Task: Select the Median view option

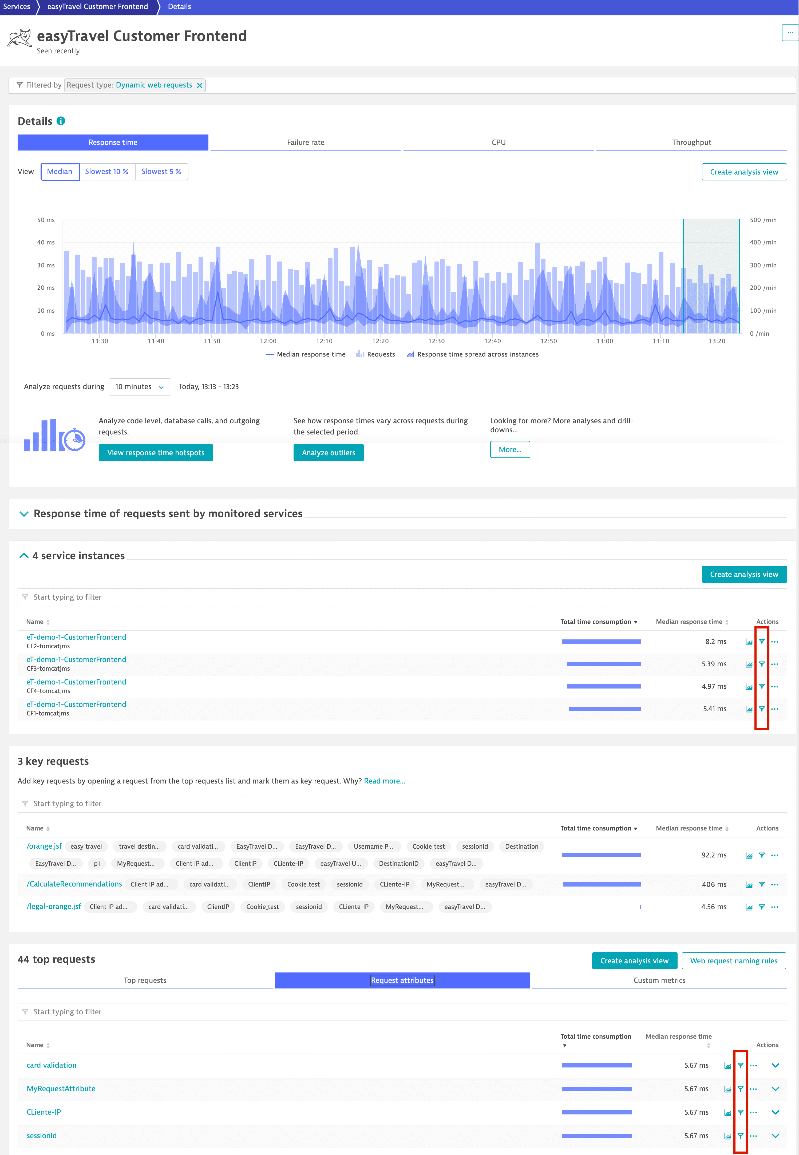Action: [x=60, y=171]
